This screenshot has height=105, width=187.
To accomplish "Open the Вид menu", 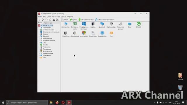I will tap(44, 17).
